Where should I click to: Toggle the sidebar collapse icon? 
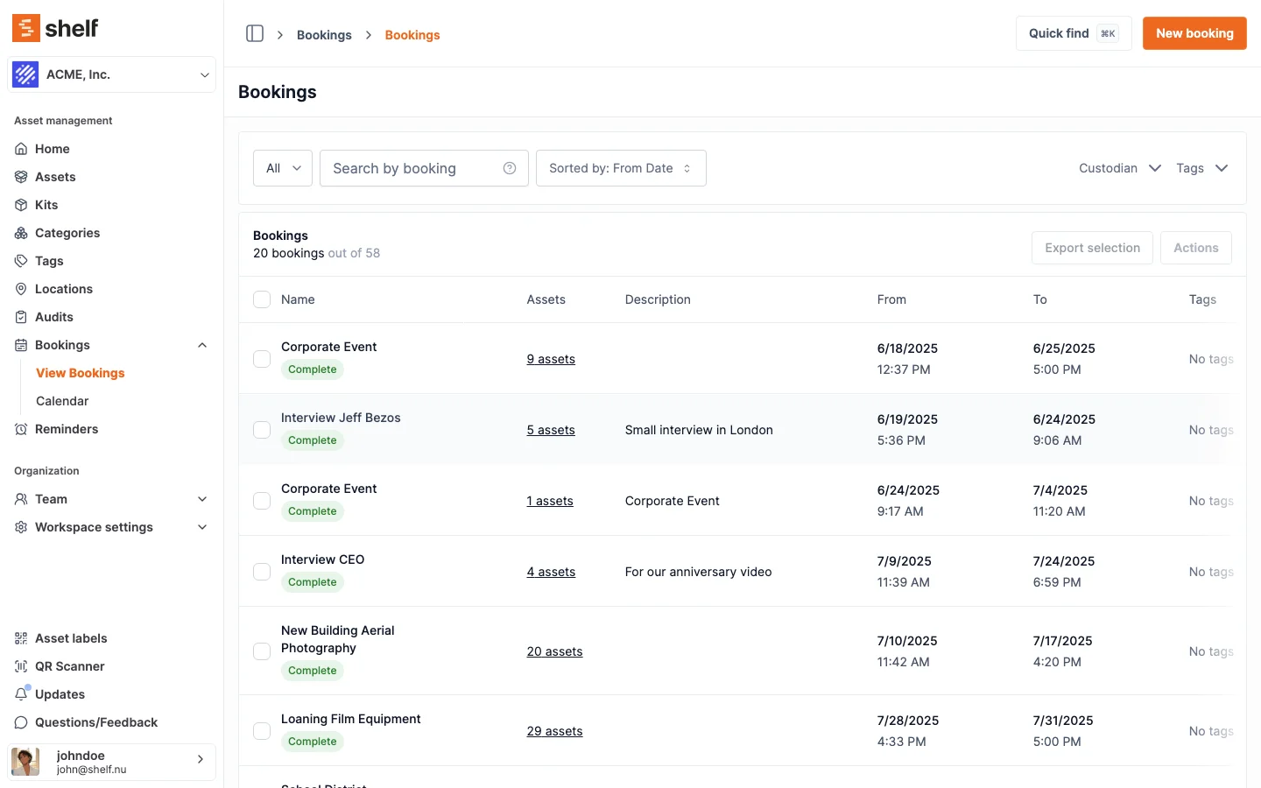pos(255,34)
